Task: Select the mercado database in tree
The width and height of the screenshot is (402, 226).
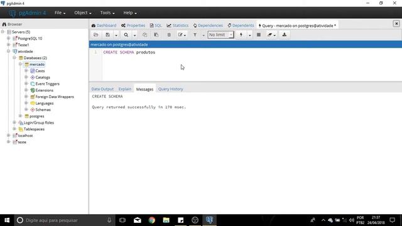Action: click(37, 64)
